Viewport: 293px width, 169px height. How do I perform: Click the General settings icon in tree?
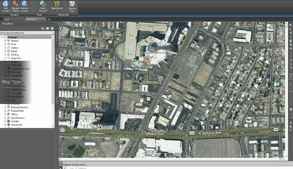pos(9,41)
